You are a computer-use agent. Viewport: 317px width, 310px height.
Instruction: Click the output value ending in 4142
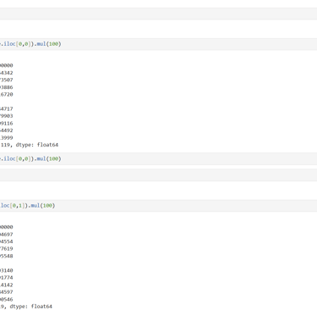[x=7, y=285]
